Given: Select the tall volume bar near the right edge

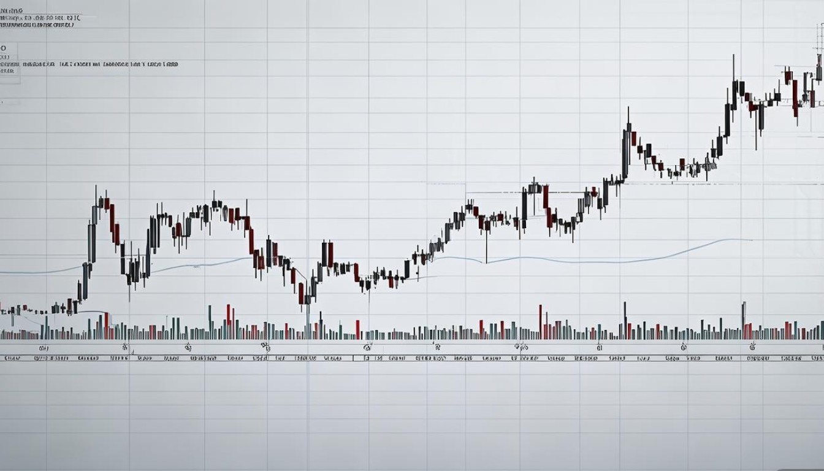Looking at the screenshot, I should (744, 319).
